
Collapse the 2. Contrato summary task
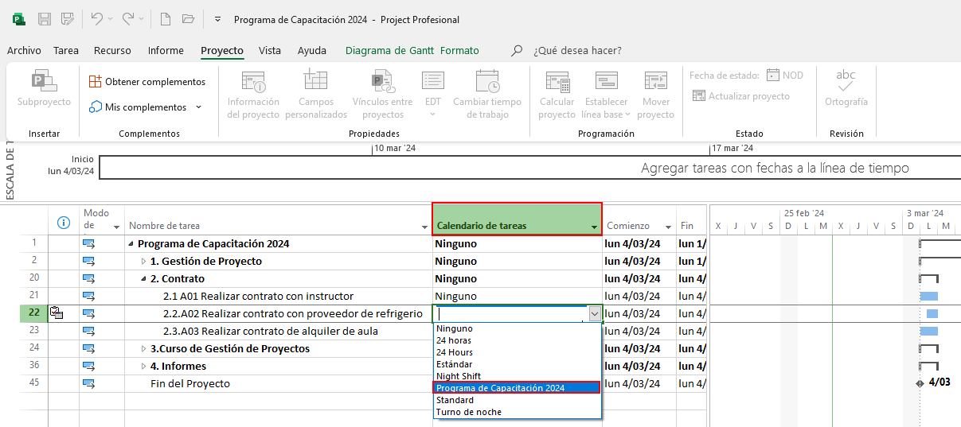[x=144, y=279]
